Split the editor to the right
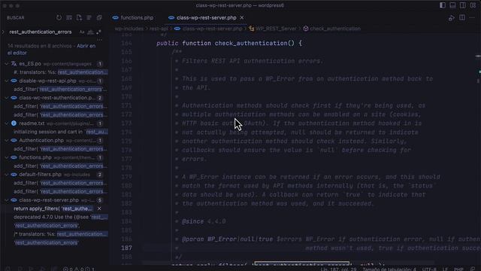481x271 pixels. coord(462,18)
